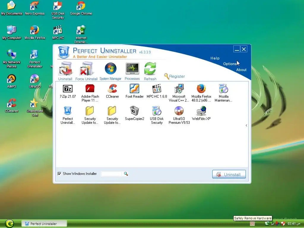Click the Perfect Uninstaller logo icon
The width and height of the screenshot is (304, 228).
(64, 52)
